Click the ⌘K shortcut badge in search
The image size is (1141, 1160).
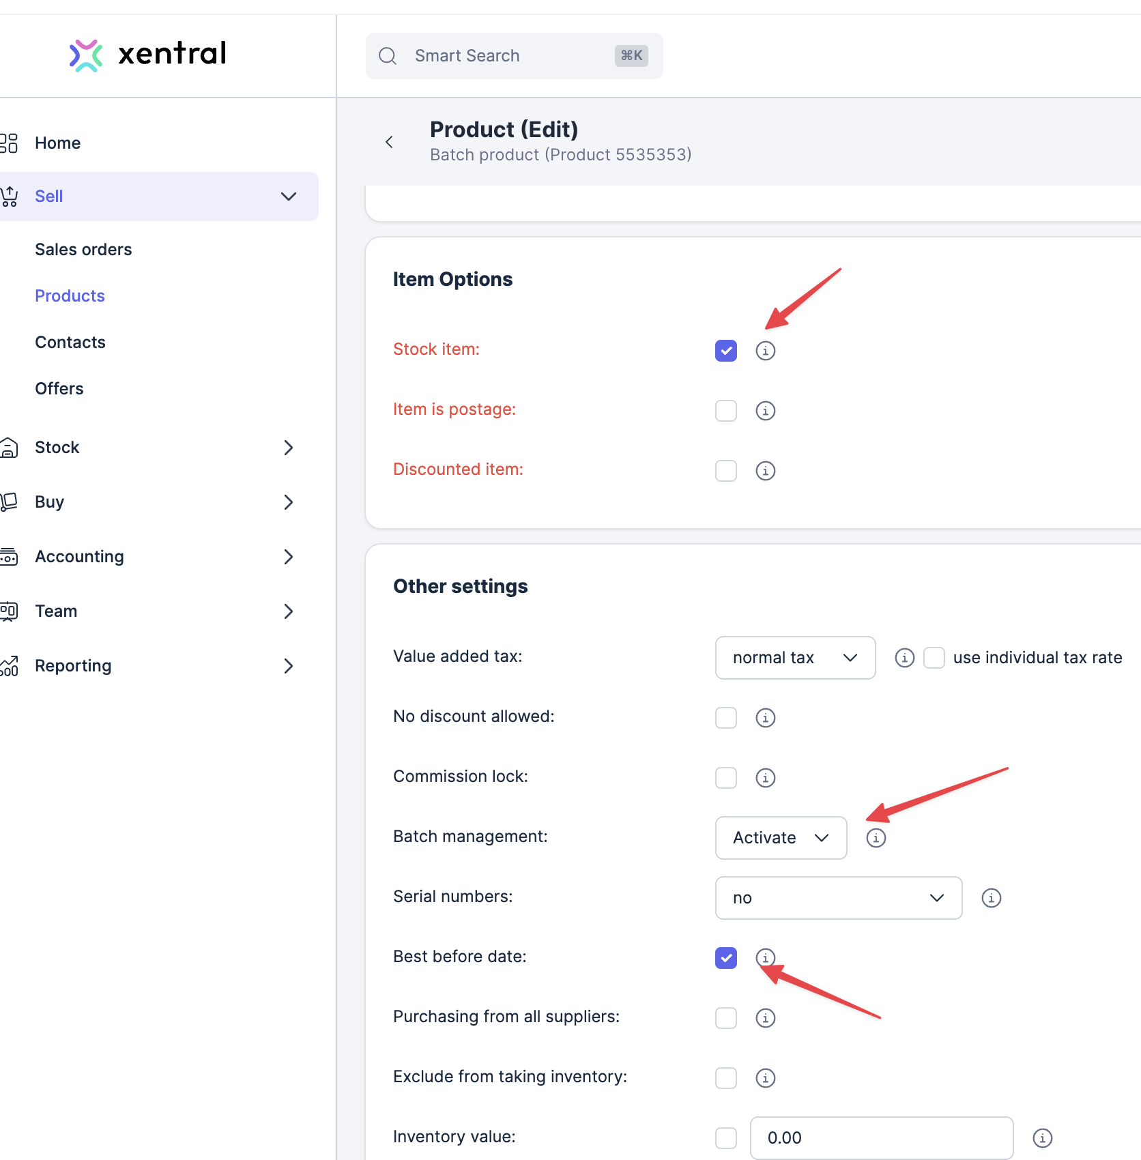[631, 56]
